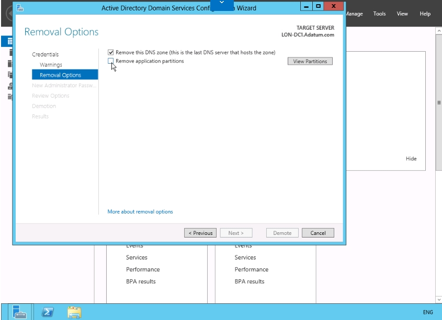Screen dimensions: 442x320
Task: Uncheck Remove this DNS zone option
Action: tap(110, 52)
